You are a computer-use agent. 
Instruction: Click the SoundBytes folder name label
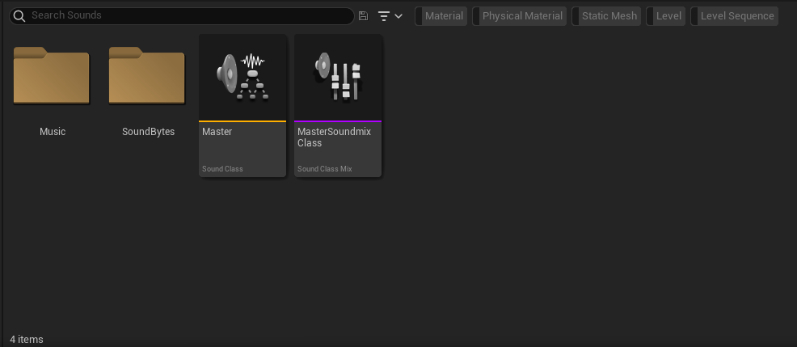[148, 132]
